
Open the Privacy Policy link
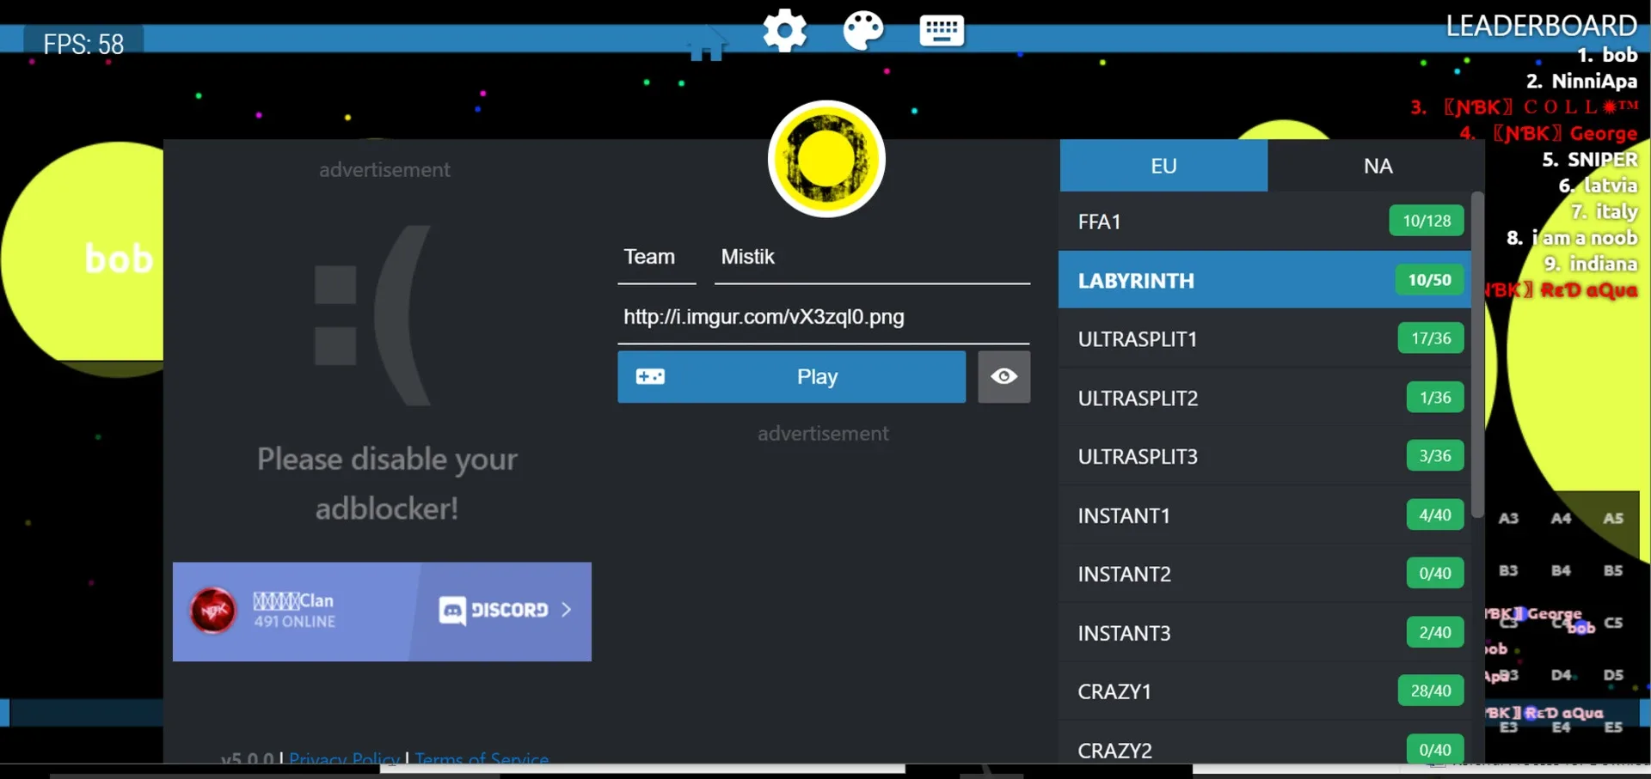click(x=344, y=758)
